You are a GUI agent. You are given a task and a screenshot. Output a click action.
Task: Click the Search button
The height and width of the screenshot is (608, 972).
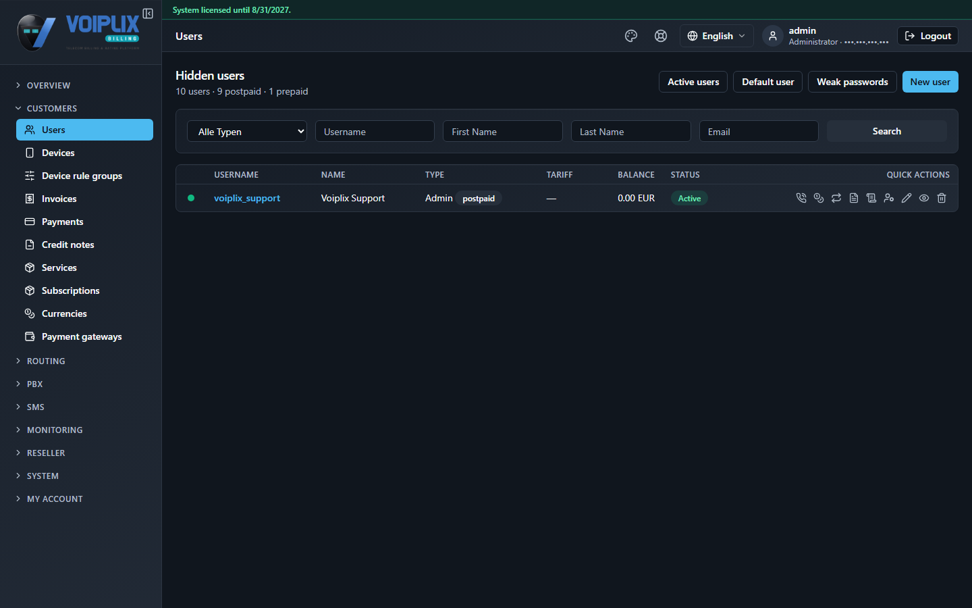[887, 131]
